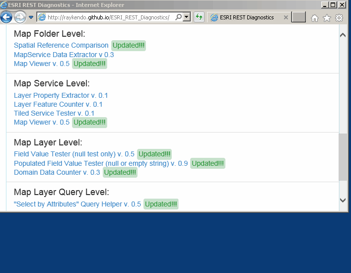The width and height of the screenshot is (351, 273).
Task: Click the scrollbar up arrow
Action: click(343, 35)
